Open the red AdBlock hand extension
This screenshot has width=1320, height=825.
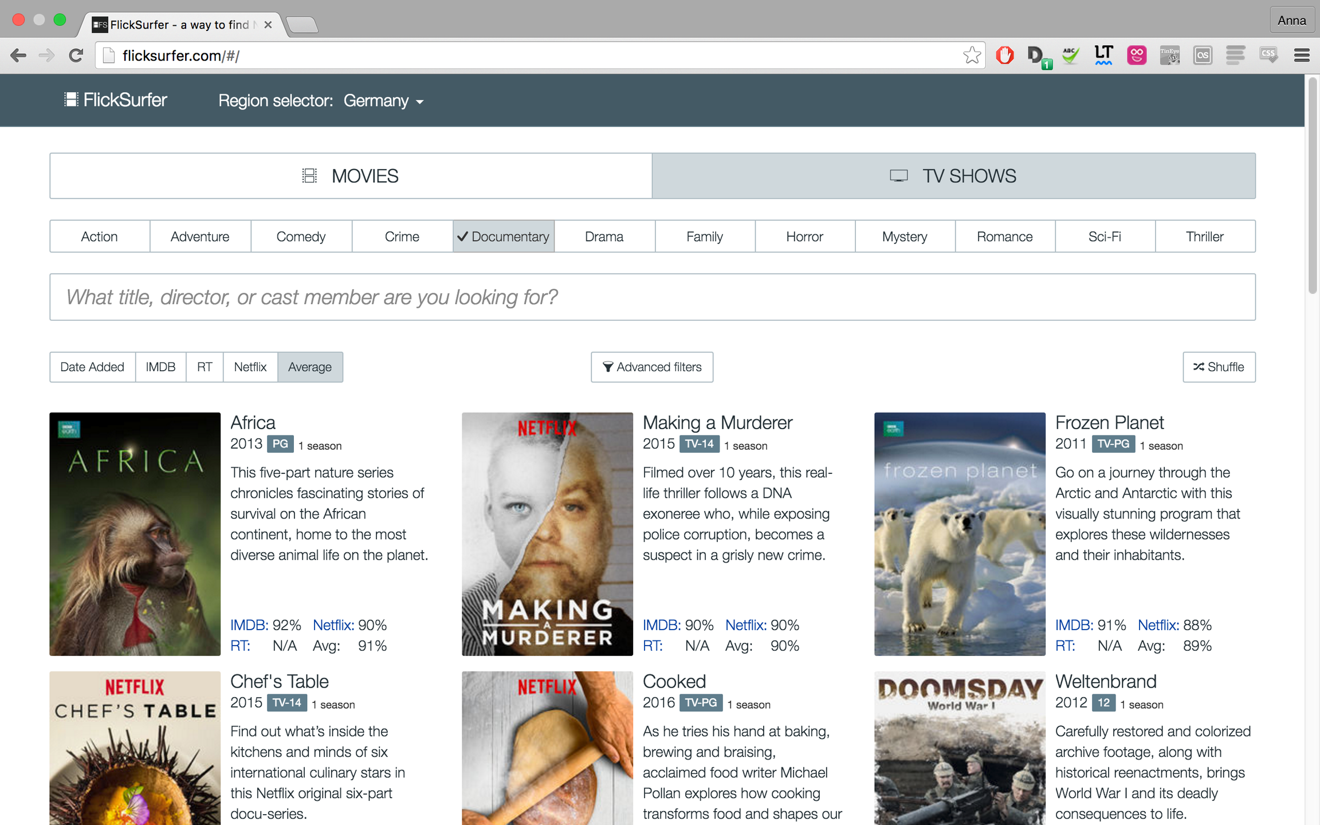(x=1005, y=56)
